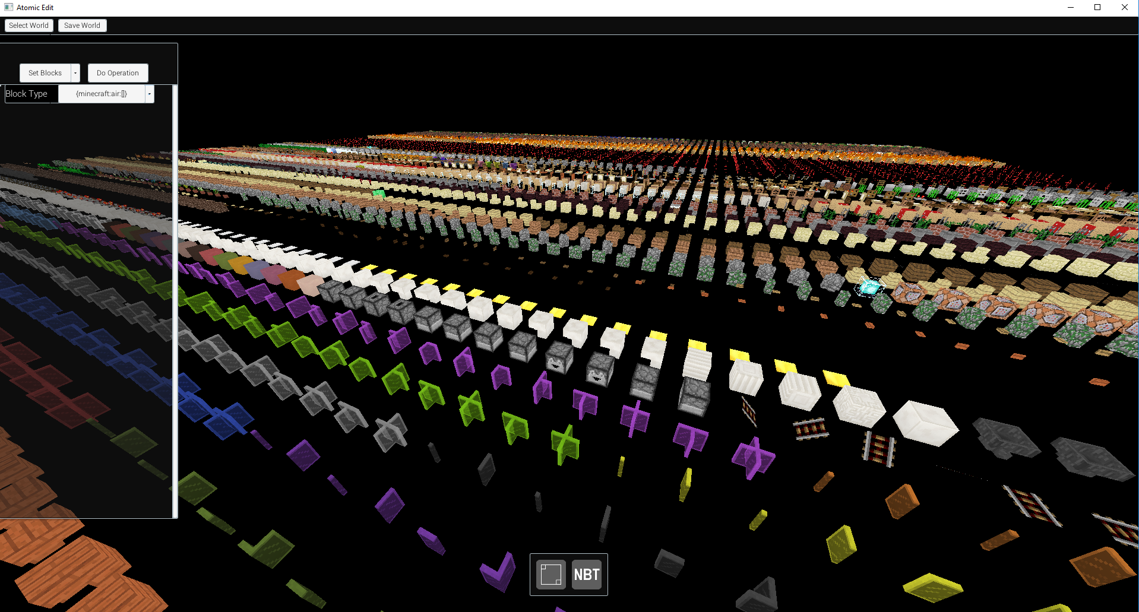Expand the Block Type dropdown arrow
The height and width of the screenshot is (612, 1139).
click(150, 94)
